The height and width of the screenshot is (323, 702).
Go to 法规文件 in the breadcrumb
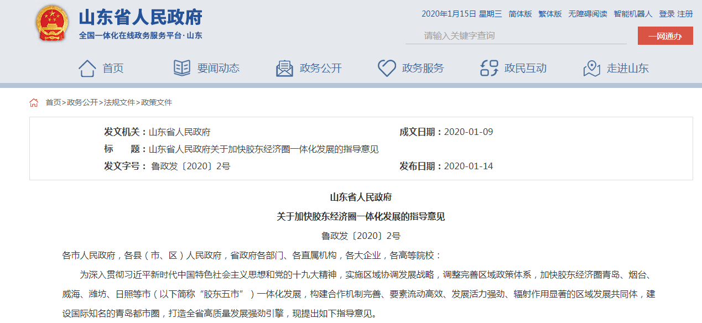(119, 102)
